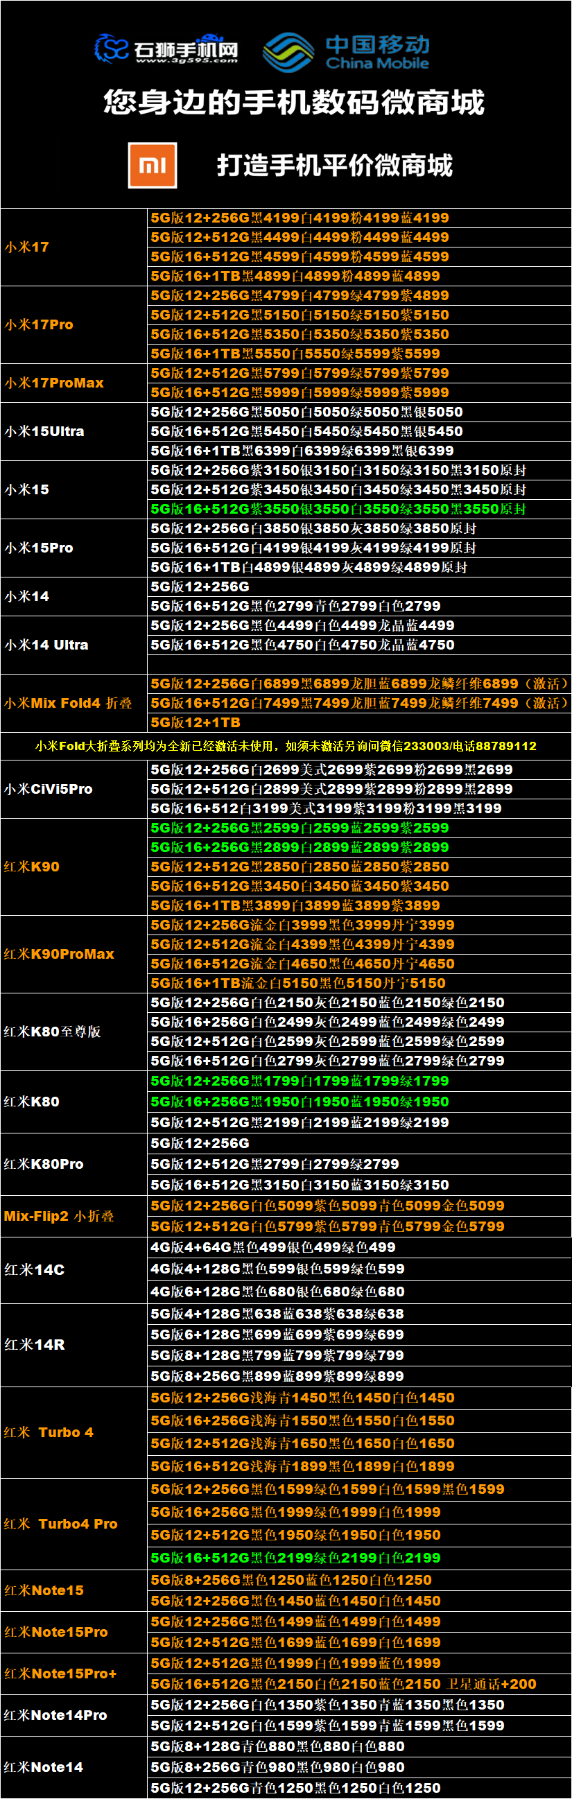Click the 小米Mix Fold4 12+1TB row
The width and height of the screenshot is (572, 1799).
tap(196, 722)
